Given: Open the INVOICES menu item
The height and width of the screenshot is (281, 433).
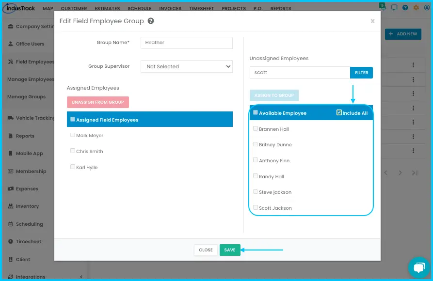Looking at the screenshot, I should click(x=170, y=9).
